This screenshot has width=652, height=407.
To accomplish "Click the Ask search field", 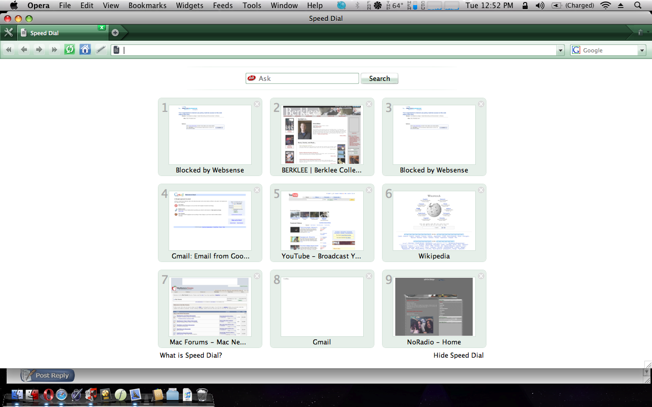I will [302, 78].
